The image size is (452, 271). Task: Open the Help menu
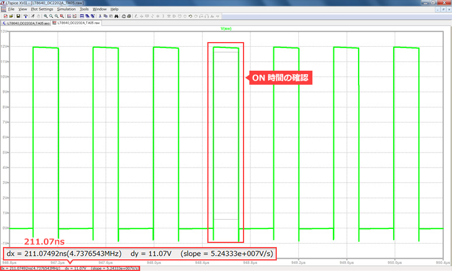click(114, 9)
